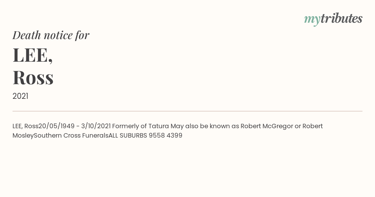Screen dimensions: 375x197
Task: Click the green 'my' in logo
Action: click(x=312, y=20)
